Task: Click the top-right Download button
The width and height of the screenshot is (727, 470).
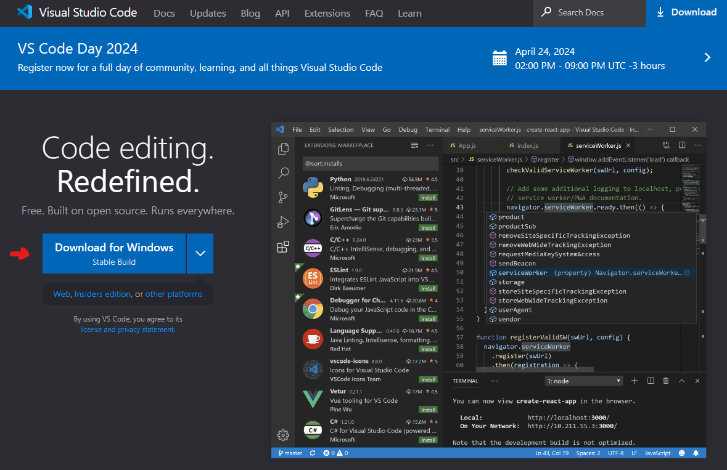Action: 686,13
